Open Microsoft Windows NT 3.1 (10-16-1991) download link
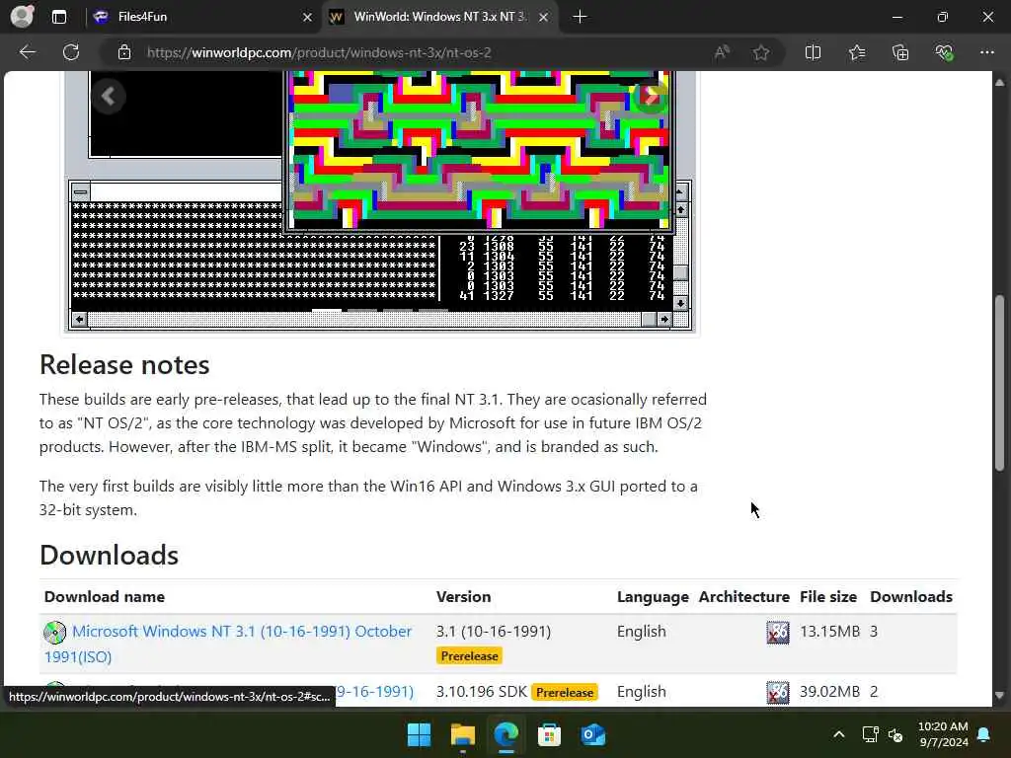 click(228, 644)
